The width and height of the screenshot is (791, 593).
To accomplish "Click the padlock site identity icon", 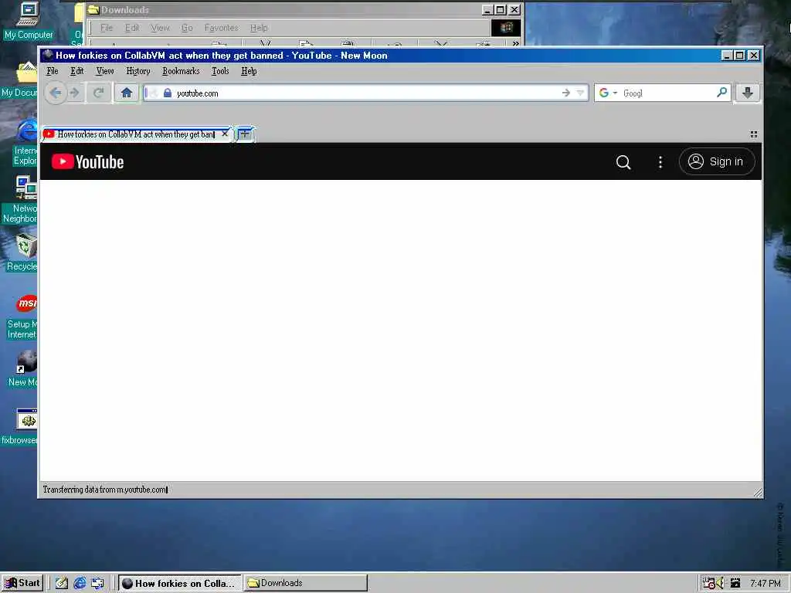I will [x=168, y=93].
